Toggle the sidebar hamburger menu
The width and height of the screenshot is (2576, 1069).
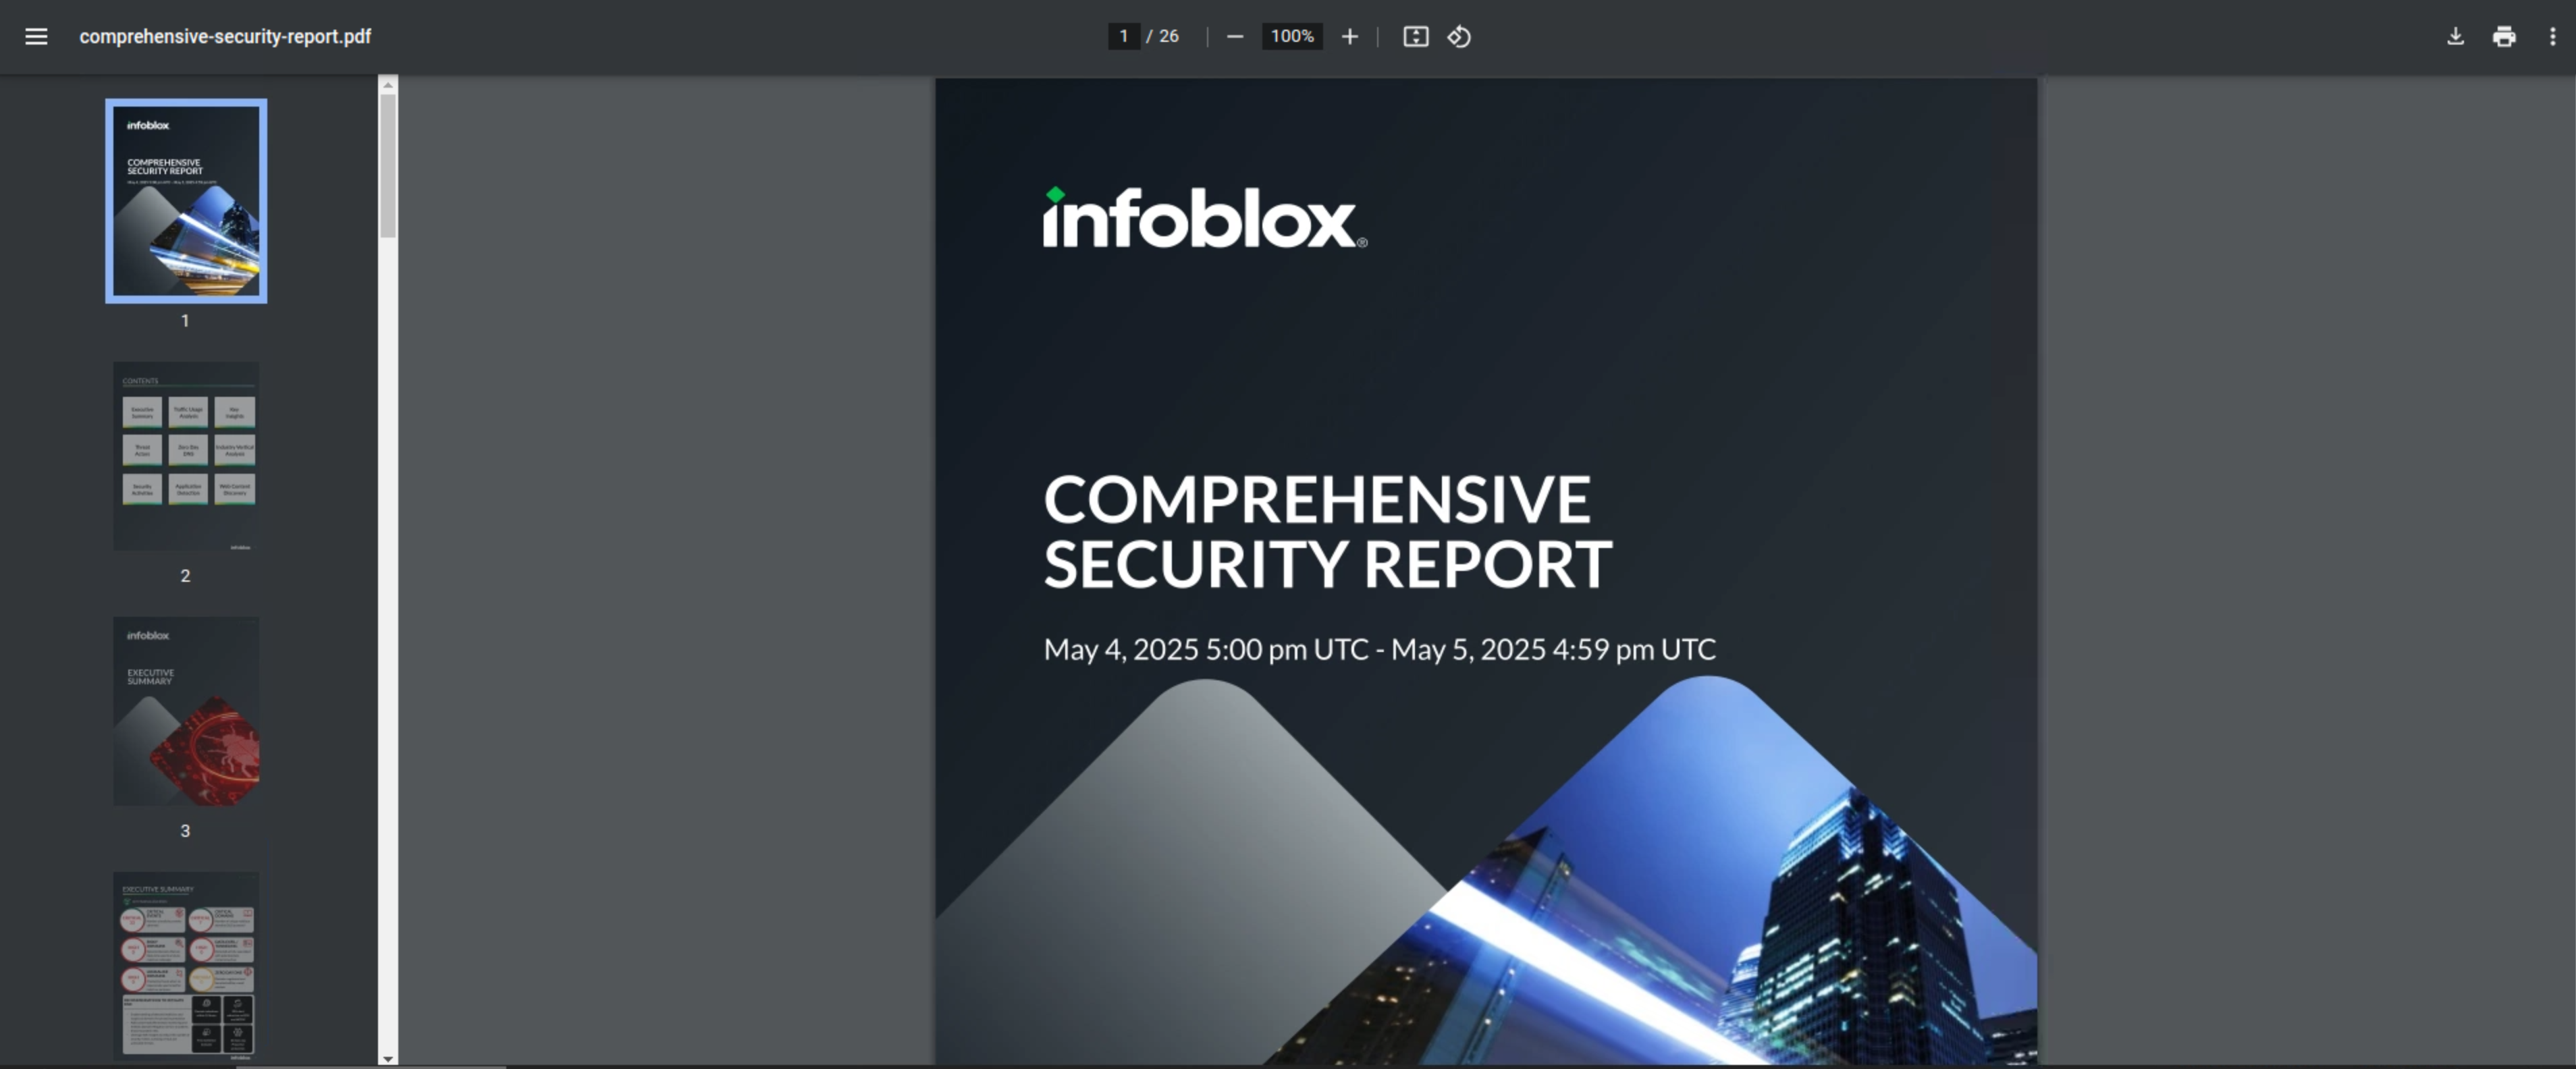36,37
